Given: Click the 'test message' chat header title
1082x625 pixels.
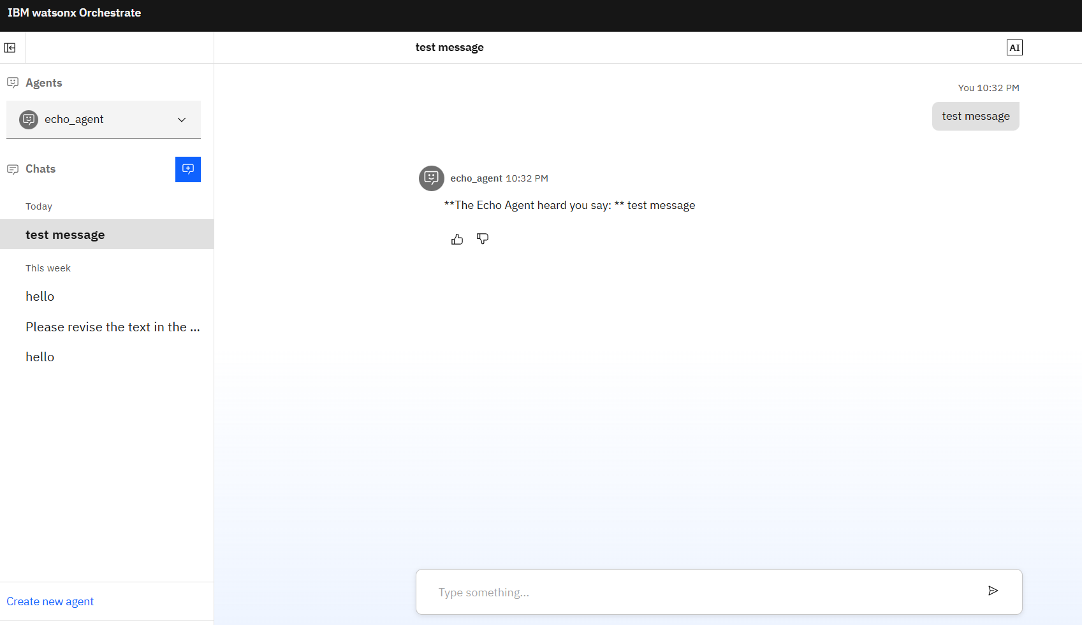Looking at the screenshot, I should pyautogui.click(x=450, y=48).
